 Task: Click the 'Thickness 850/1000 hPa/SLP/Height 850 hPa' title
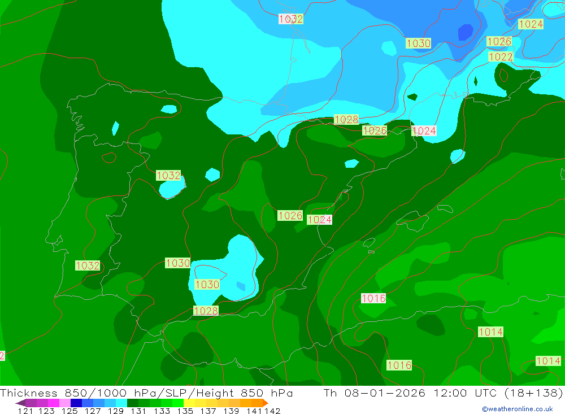[x=146, y=393]
